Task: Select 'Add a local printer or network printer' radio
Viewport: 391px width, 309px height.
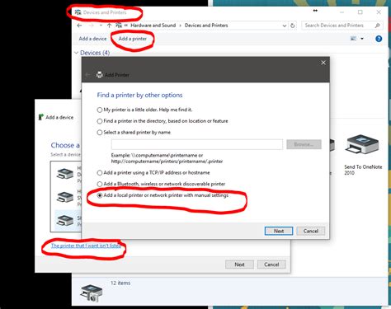Action: pos(100,195)
